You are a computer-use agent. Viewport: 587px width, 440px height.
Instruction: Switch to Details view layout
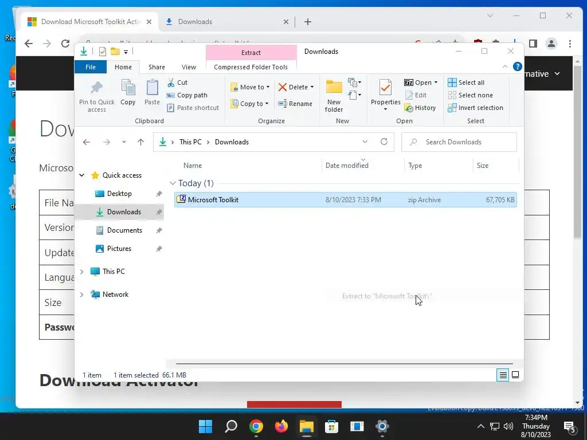503,375
